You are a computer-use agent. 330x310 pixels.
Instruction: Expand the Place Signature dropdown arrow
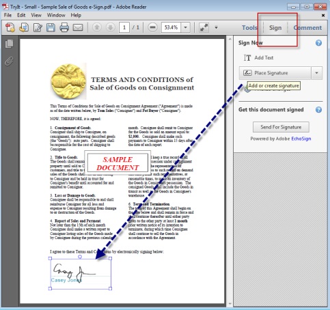coord(316,73)
